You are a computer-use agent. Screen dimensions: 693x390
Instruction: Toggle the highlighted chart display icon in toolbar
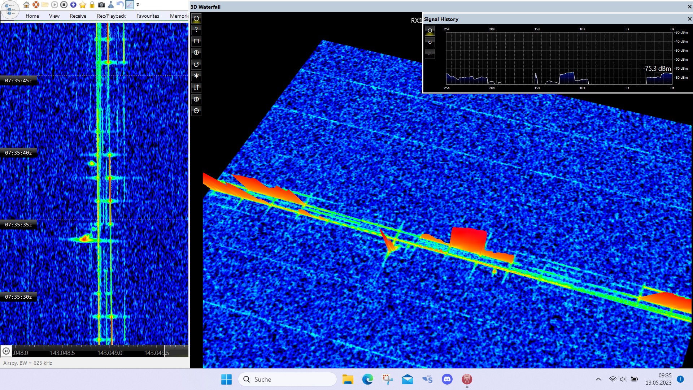tap(129, 5)
